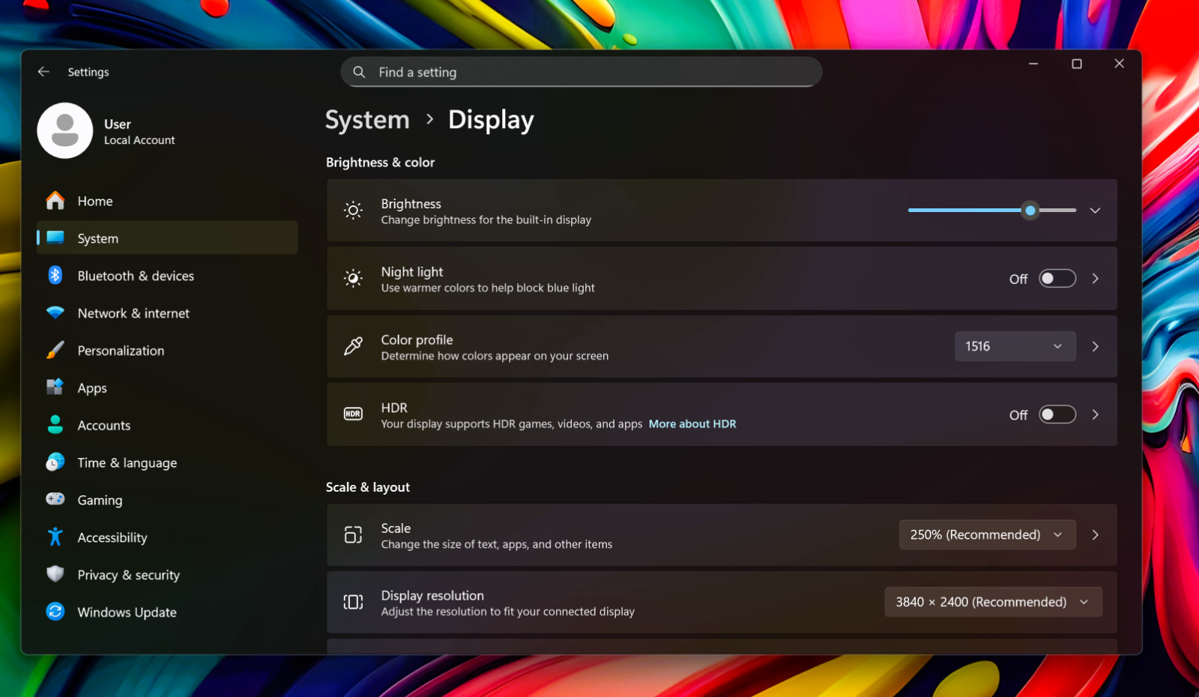This screenshot has width=1199, height=697.
Task: Click the Accessibility figure icon
Action: pos(55,537)
